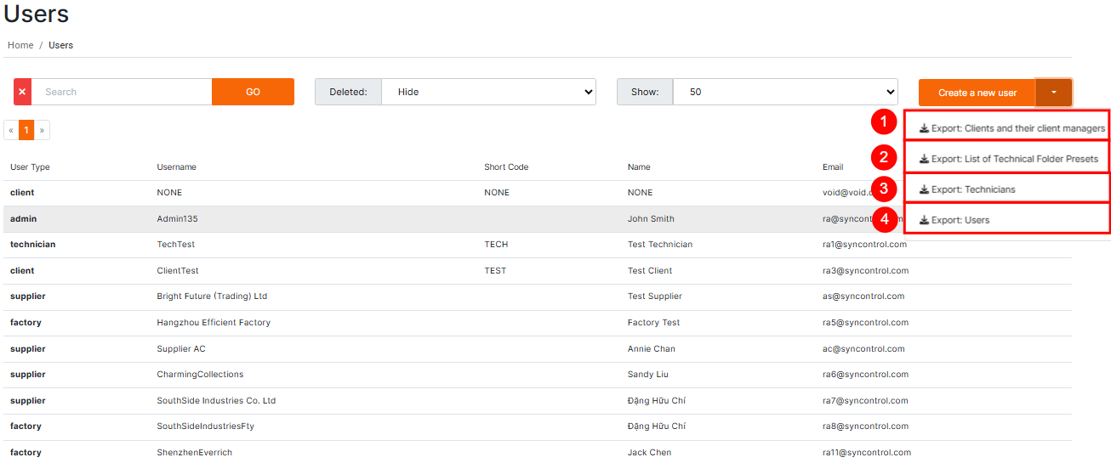Open the Deleted filter dropdown
This screenshot has height=463, width=1111.
(487, 92)
